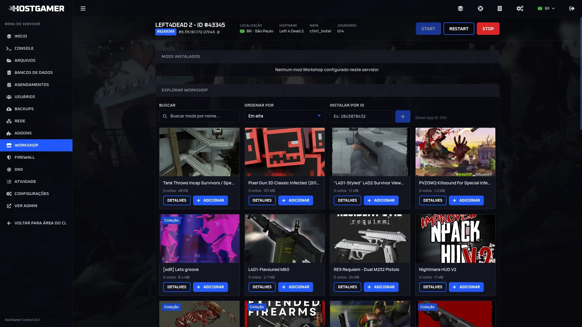Open Rede network page

(36, 121)
